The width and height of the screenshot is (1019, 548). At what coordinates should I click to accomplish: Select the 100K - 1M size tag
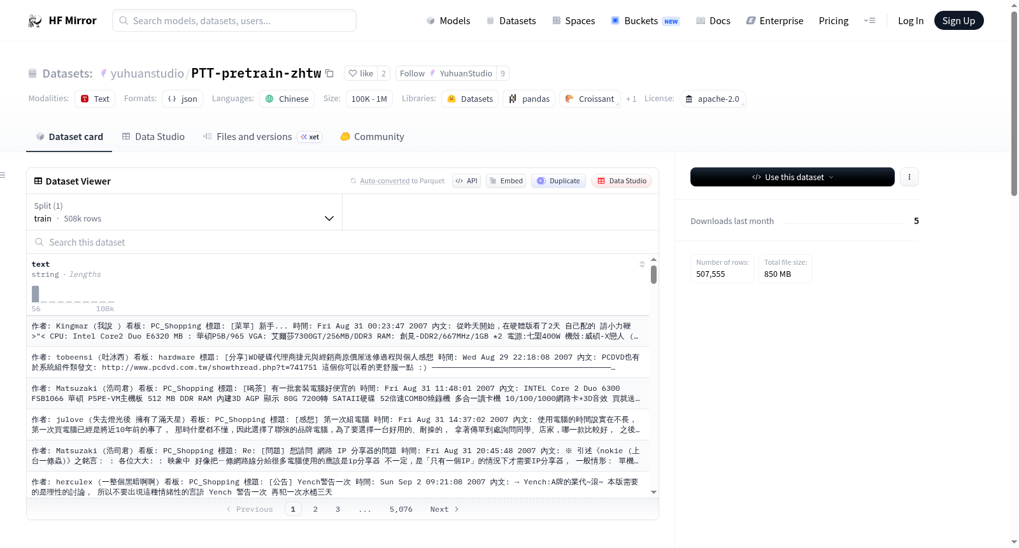point(369,99)
